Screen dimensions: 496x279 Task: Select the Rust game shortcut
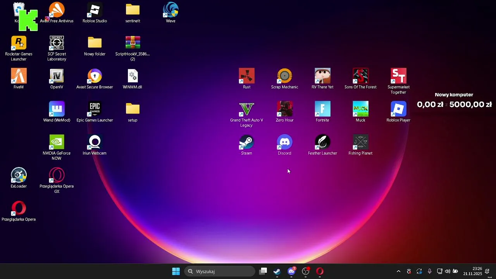click(x=246, y=79)
